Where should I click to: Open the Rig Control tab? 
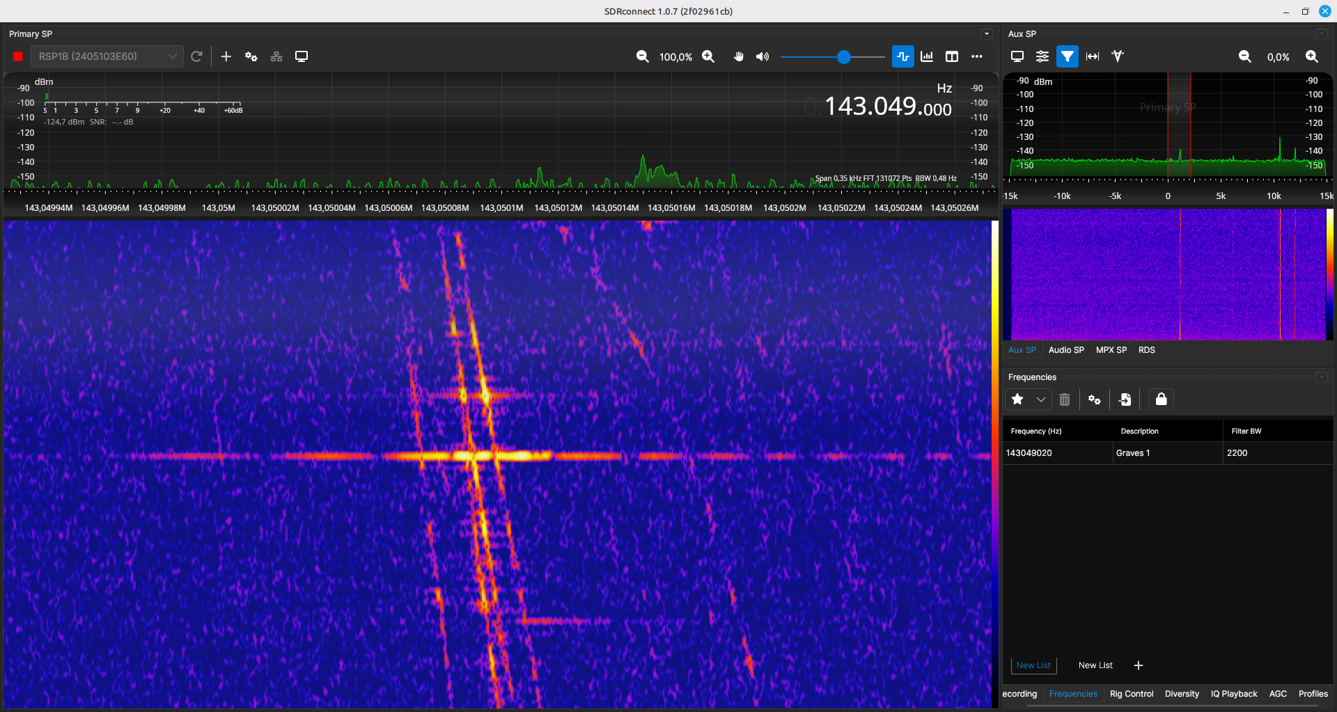click(x=1132, y=694)
